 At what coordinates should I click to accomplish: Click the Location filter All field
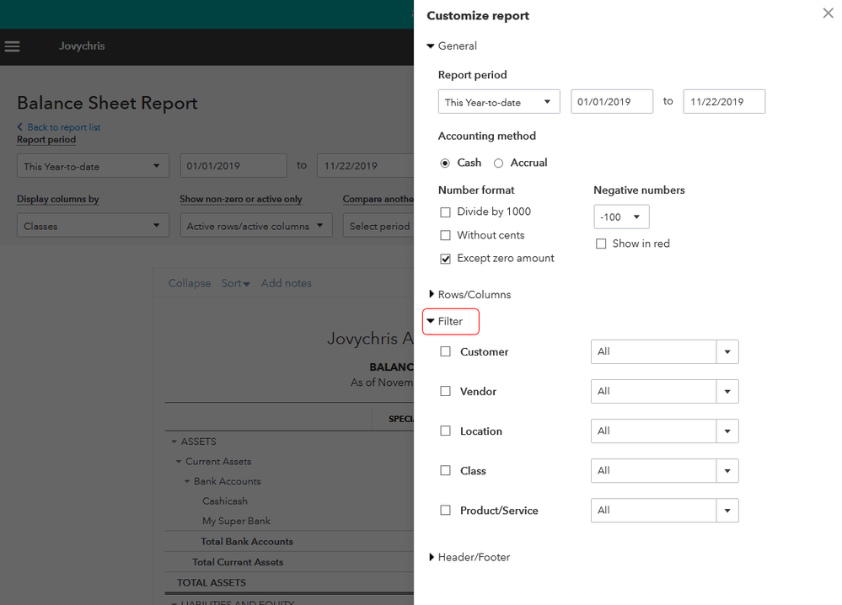click(x=653, y=431)
